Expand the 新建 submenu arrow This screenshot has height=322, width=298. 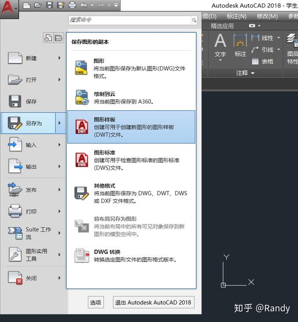tap(59, 58)
